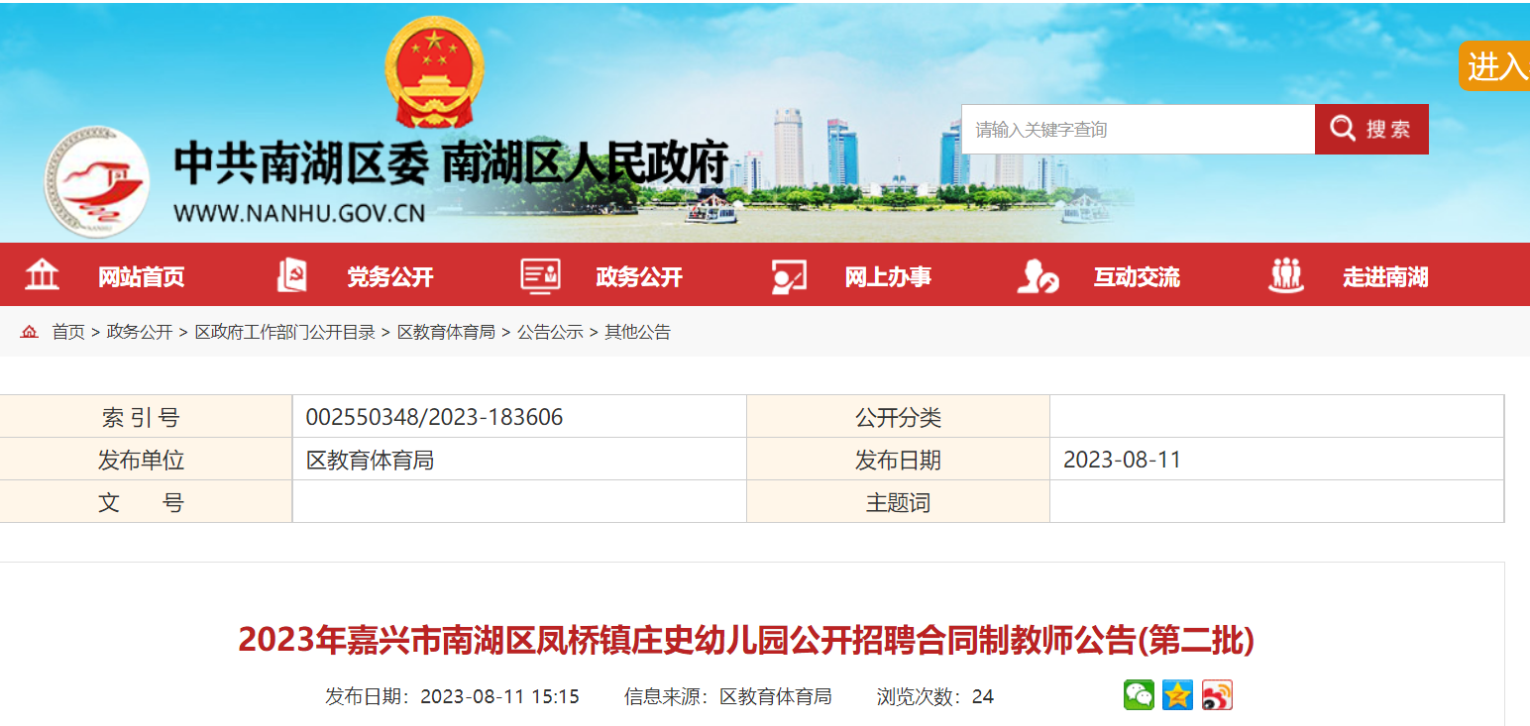The height and width of the screenshot is (726, 1530).
Task: Click the building icon beside 网站首页
Action: 42,275
